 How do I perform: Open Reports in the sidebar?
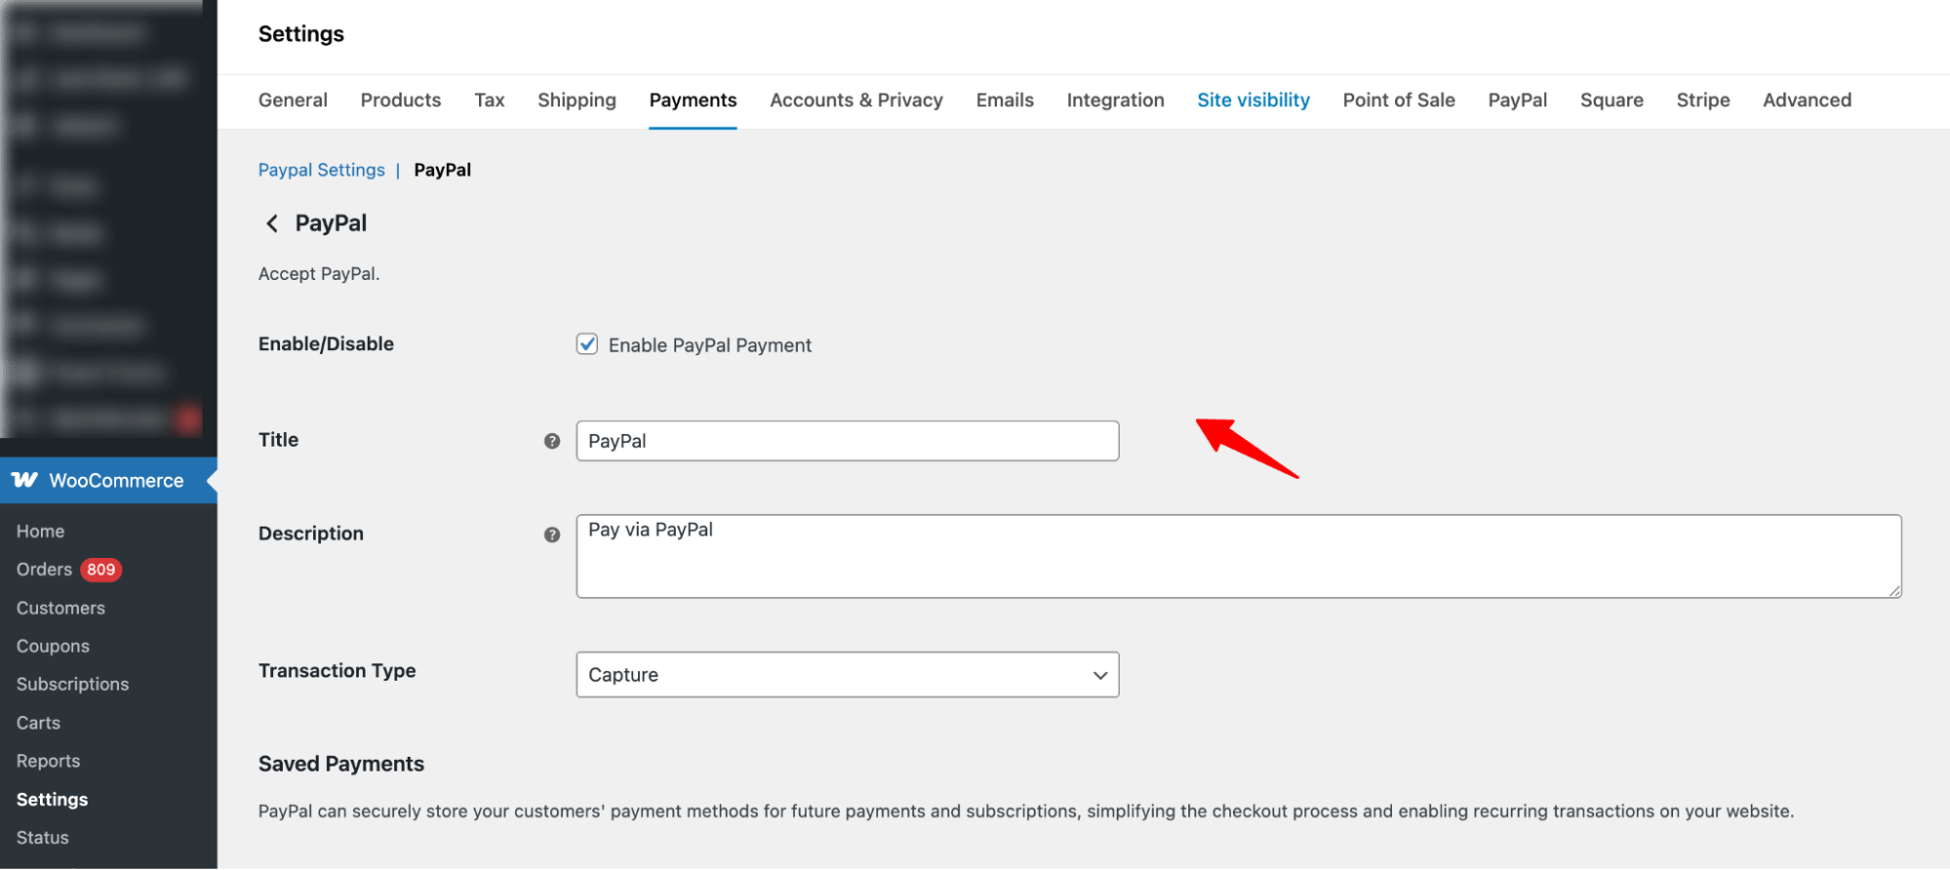pos(48,761)
